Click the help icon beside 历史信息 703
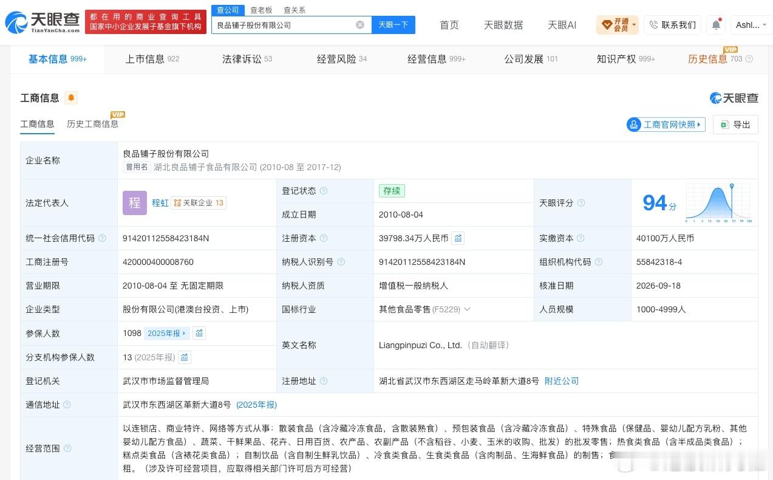773x480 pixels. coord(749,59)
